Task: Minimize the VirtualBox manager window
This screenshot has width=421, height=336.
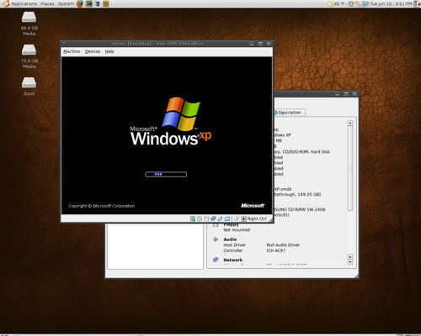Action: [338, 94]
